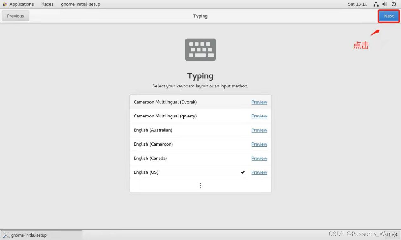Open gnome-initial-setup menu in top bar
The height and width of the screenshot is (240, 401).
click(81, 4)
